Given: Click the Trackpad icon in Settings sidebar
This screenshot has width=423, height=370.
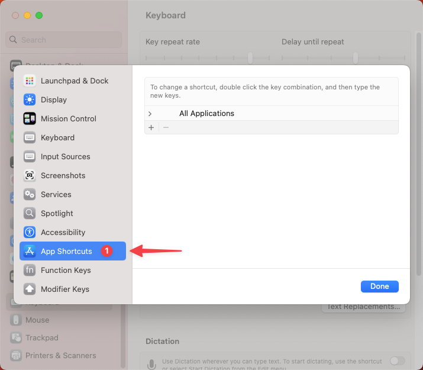Looking at the screenshot, I should (16, 337).
